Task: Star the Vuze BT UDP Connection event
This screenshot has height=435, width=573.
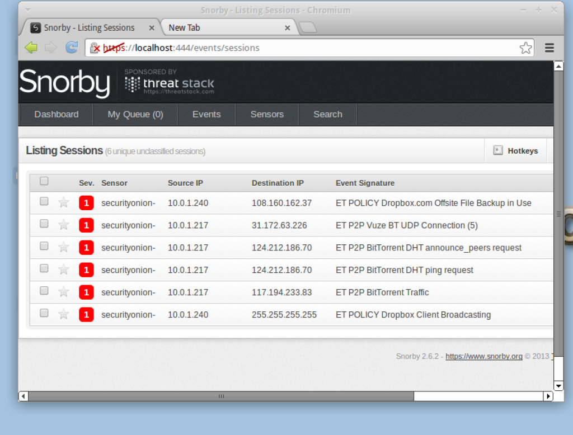Action: (x=64, y=225)
